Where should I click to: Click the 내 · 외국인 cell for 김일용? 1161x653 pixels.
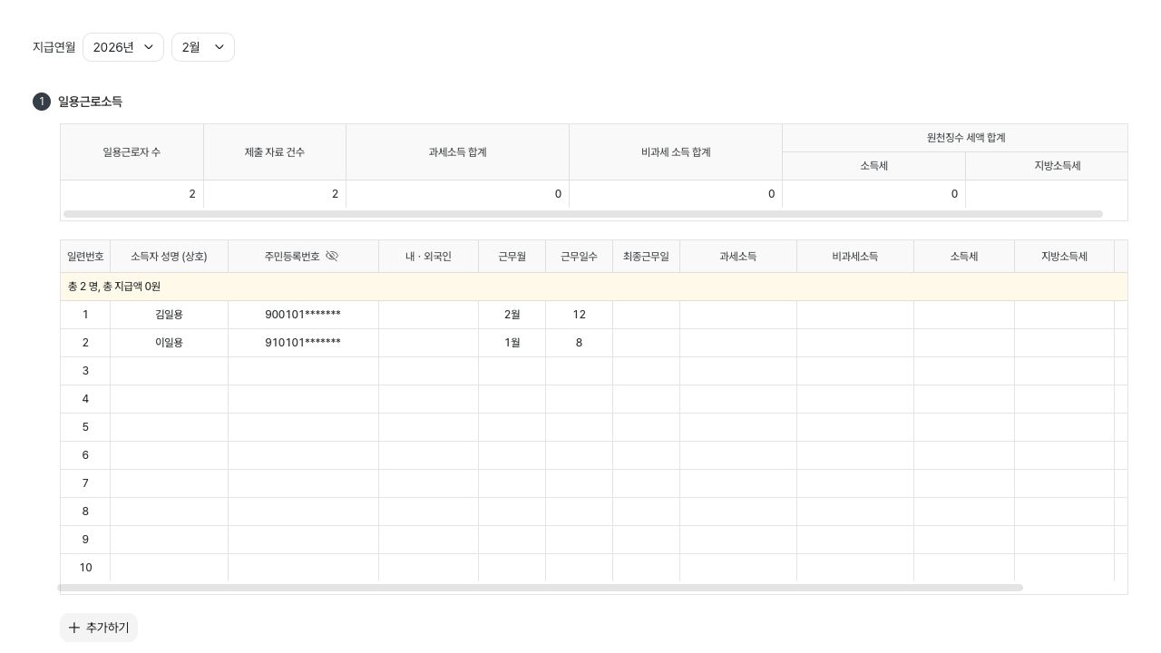click(x=428, y=315)
